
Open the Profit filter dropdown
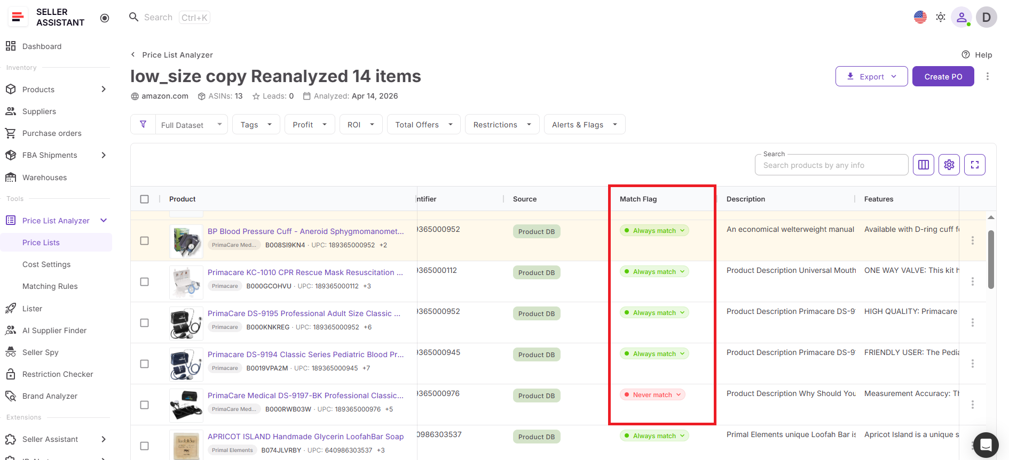coord(310,124)
